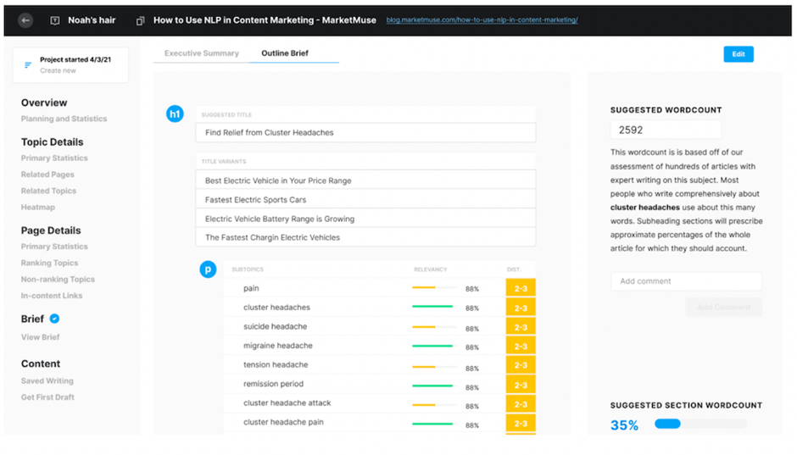Click the suggested wordcount field showing 2592
This screenshot has height=455, width=797.
665,130
